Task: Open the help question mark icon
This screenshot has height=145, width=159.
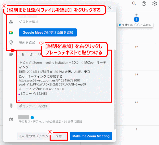Action: pyautogui.click(x=144, y=4)
